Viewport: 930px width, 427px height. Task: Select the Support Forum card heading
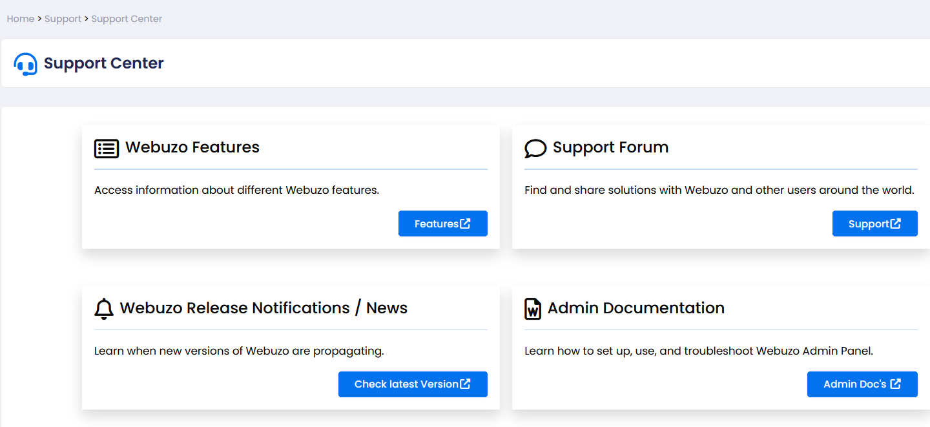[x=610, y=147]
